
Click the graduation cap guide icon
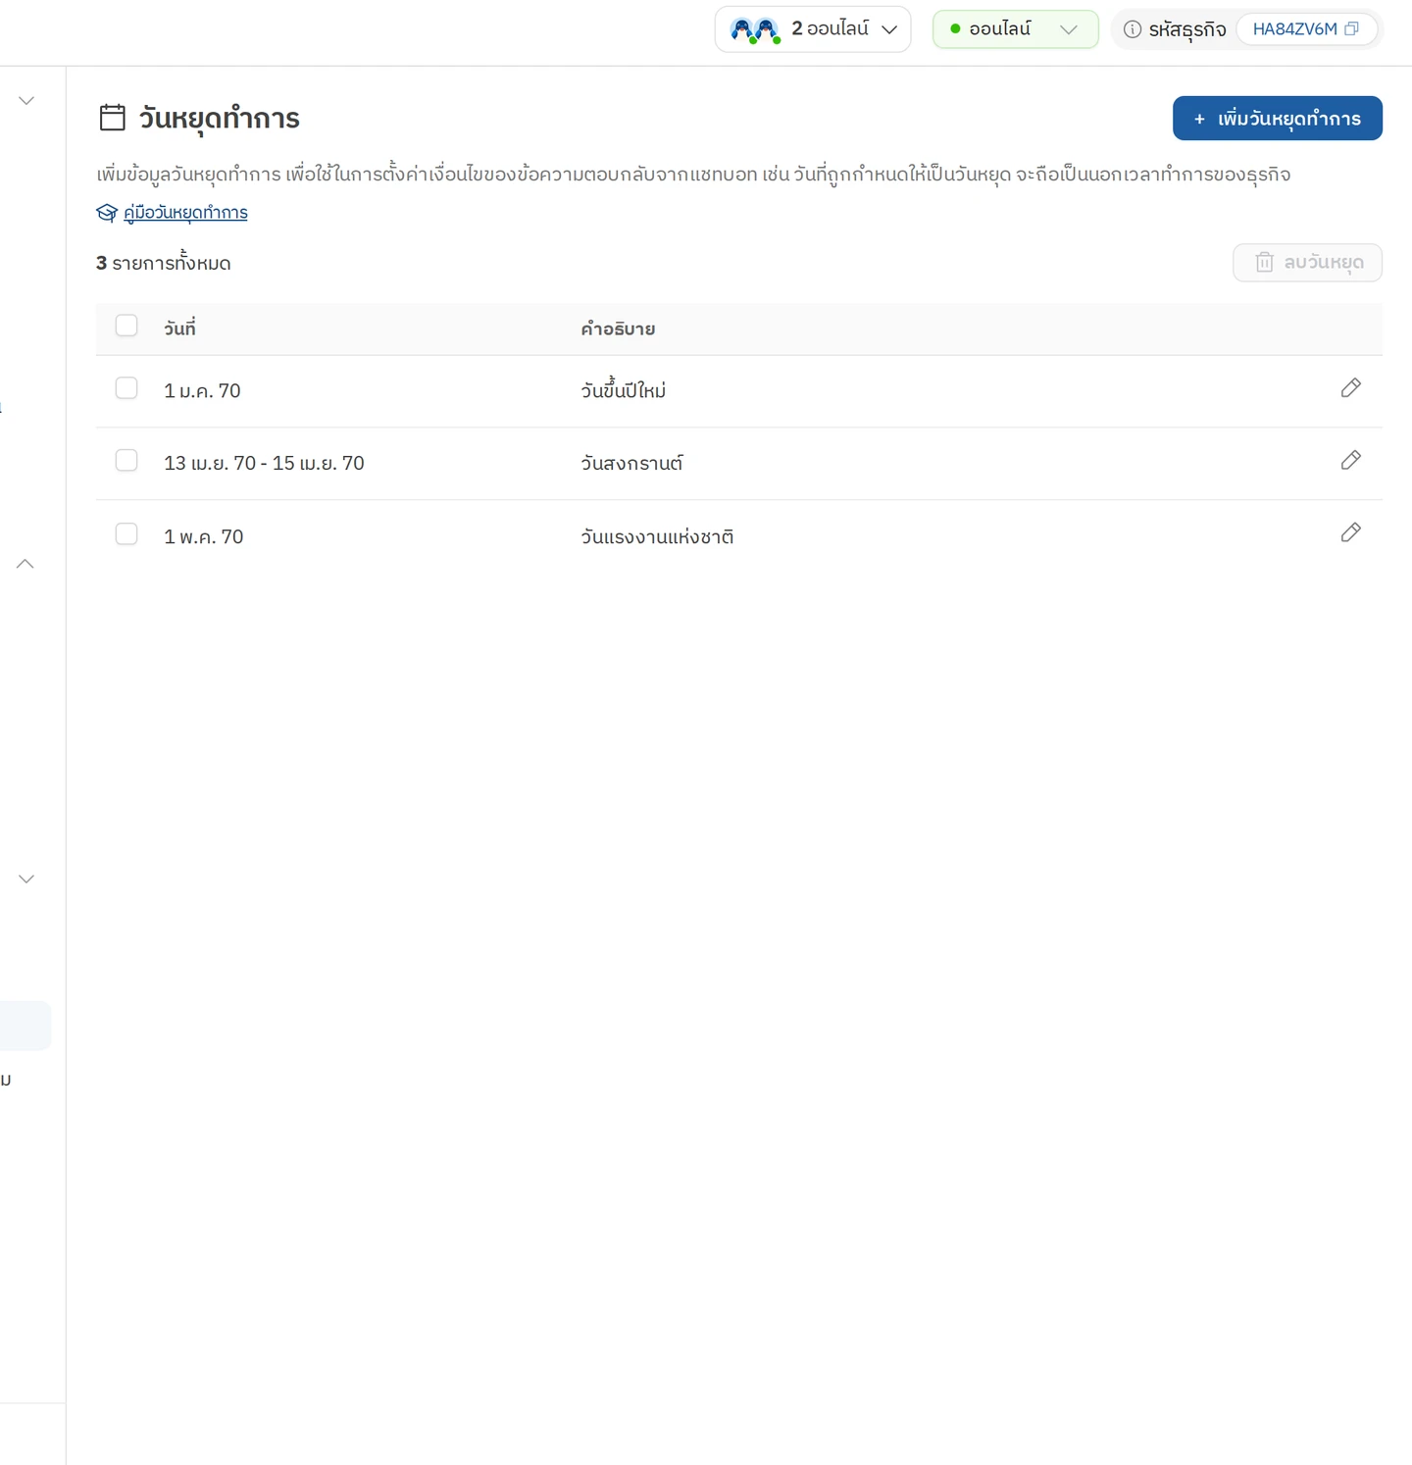[107, 213]
